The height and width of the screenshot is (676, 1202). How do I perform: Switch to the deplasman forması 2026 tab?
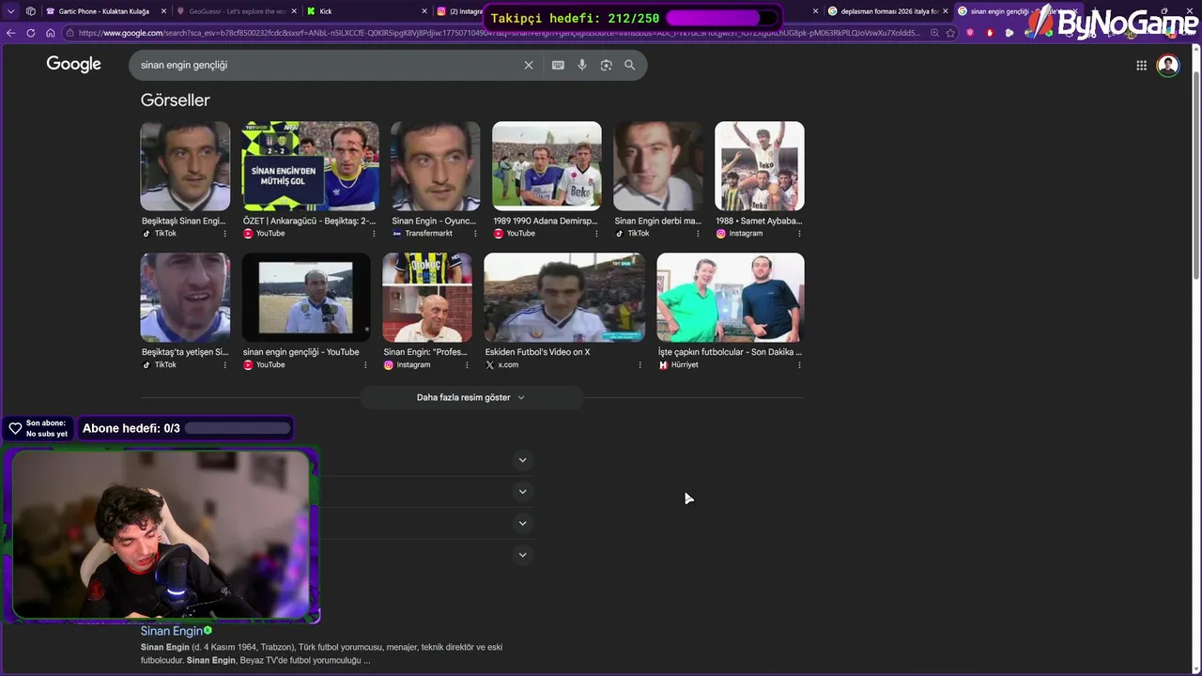click(x=888, y=11)
